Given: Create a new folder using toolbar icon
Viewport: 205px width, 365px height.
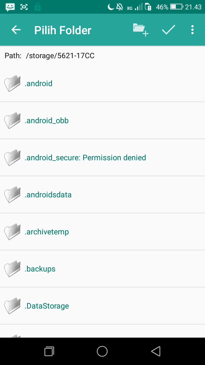Looking at the screenshot, I should click(141, 30).
